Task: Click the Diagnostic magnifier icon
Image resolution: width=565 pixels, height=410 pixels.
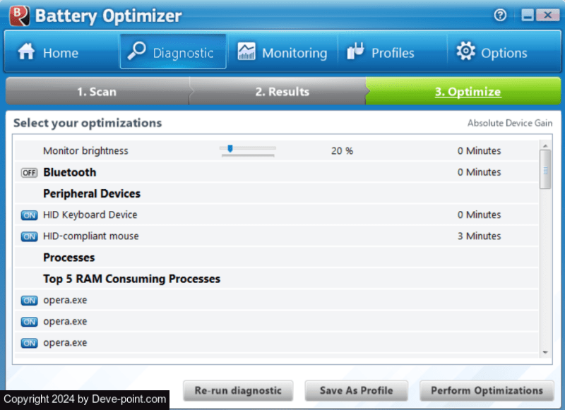Action: click(136, 52)
